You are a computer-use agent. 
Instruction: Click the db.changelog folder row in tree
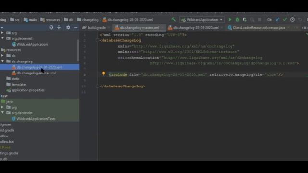pyautogui.click(x=39, y=62)
